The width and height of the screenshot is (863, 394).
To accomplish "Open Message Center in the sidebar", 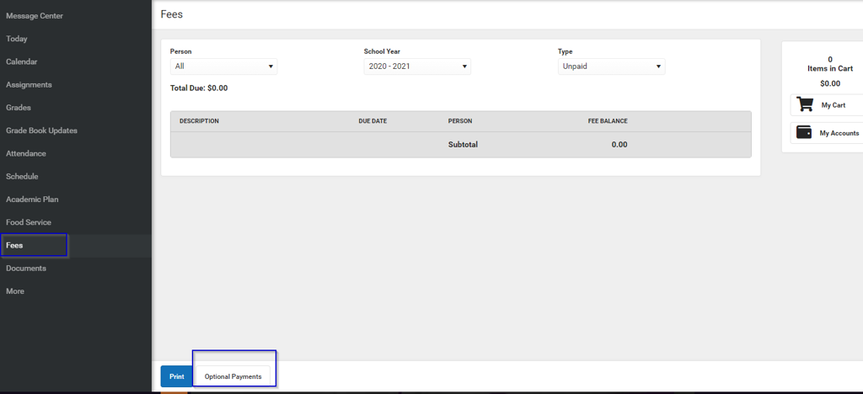I will coord(35,16).
